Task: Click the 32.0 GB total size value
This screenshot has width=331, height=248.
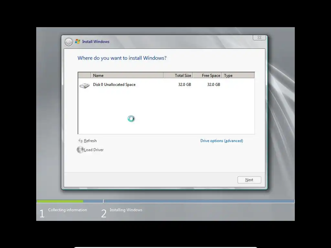Action: click(x=185, y=85)
